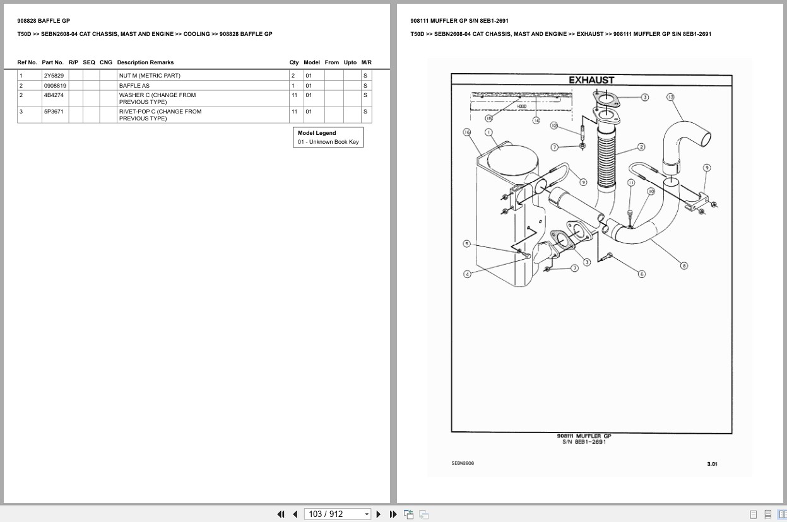This screenshot has width=787, height=522.
Task: Click the EXHAUST diagram heading
Action: point(591,80)
